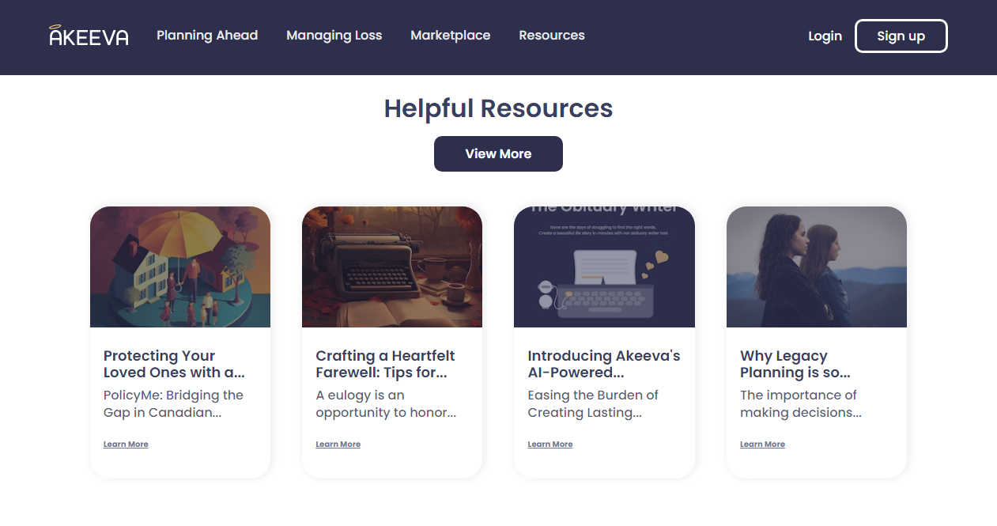Open the umbrella family house thumbnail
The image size is (997, 526).
click(x=180, y=267)
